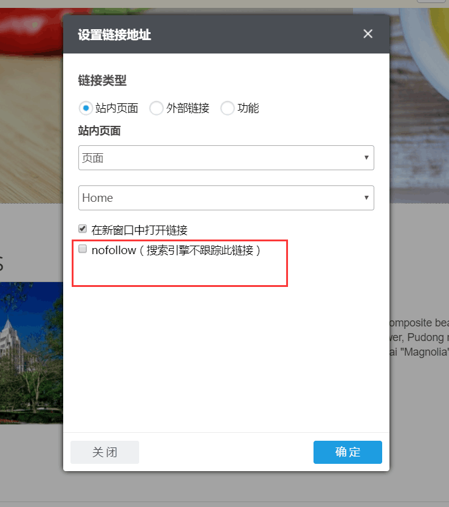This screenshot has height=507, width=449.
Task: Select the 站内页面 radio button
Action: pos(86,108)
